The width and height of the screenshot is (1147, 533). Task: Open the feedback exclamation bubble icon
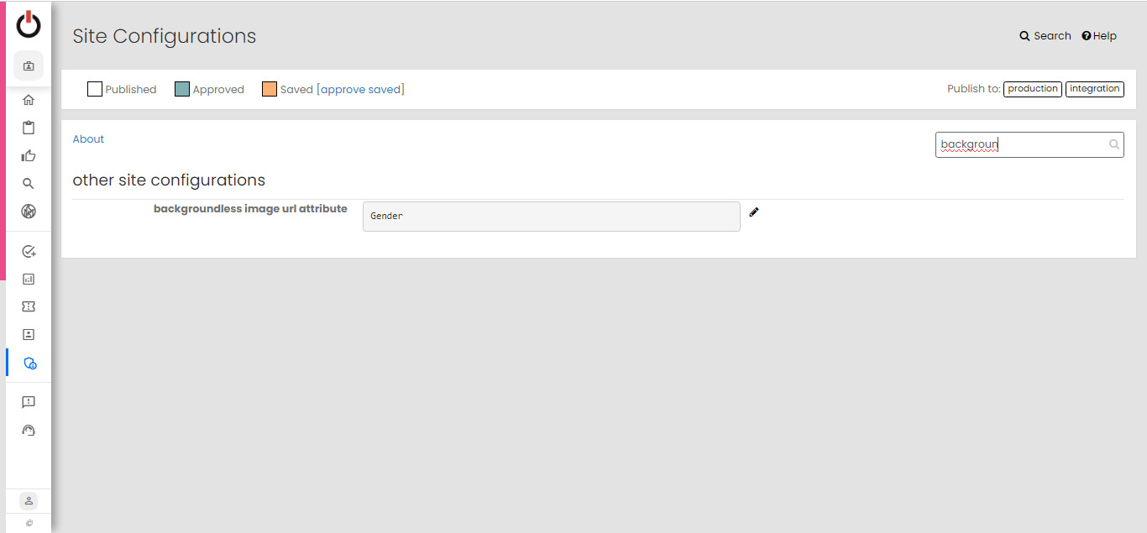[29, 402]
